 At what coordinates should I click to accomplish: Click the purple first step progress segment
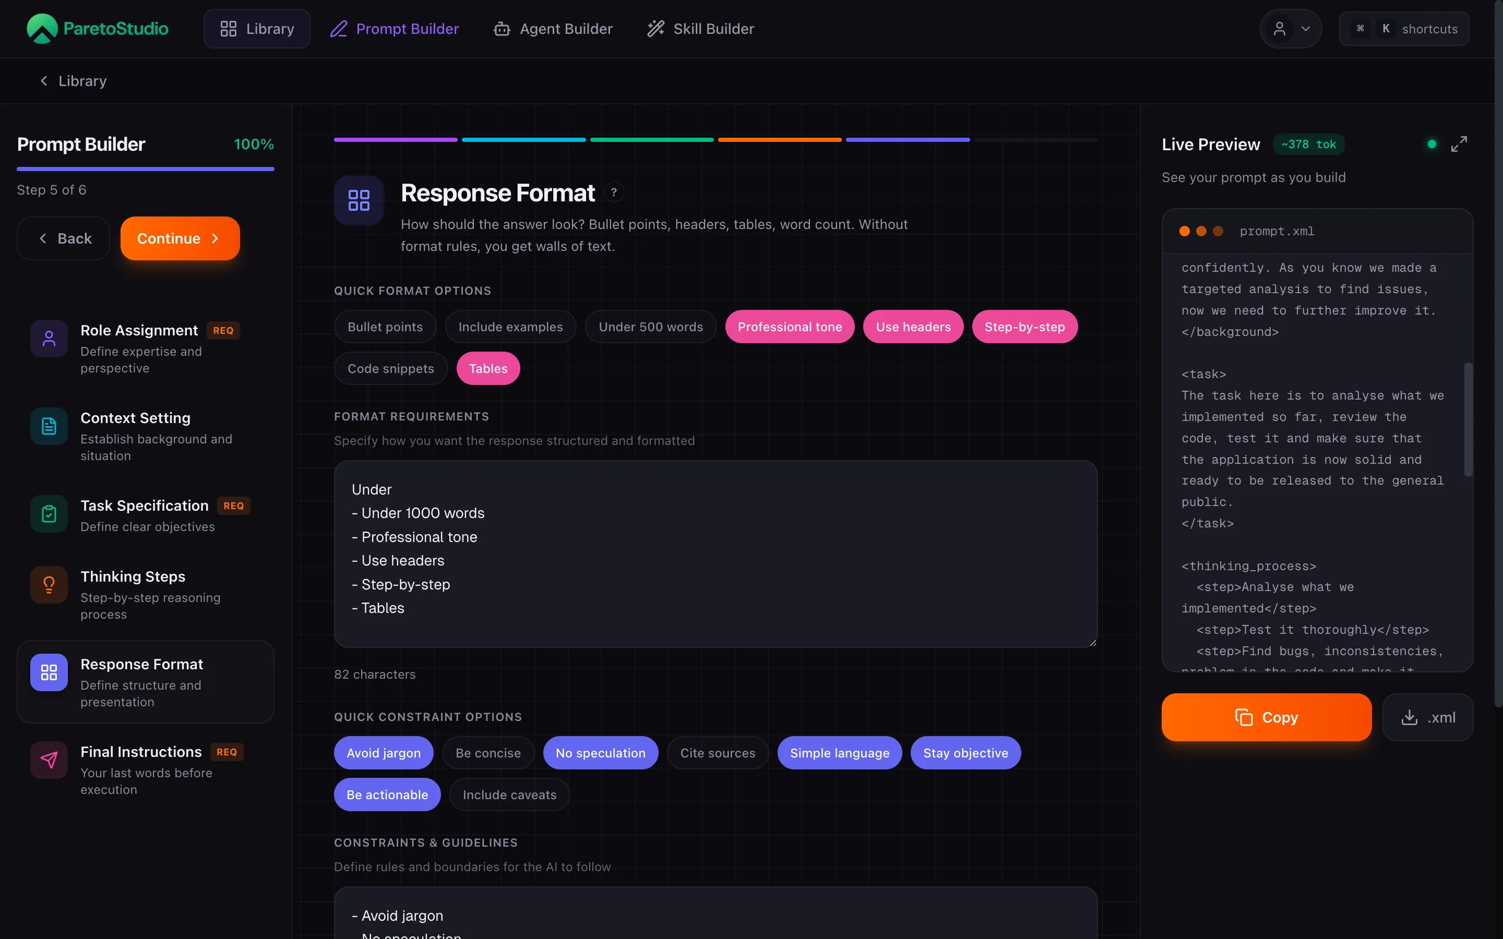(396, 140)
